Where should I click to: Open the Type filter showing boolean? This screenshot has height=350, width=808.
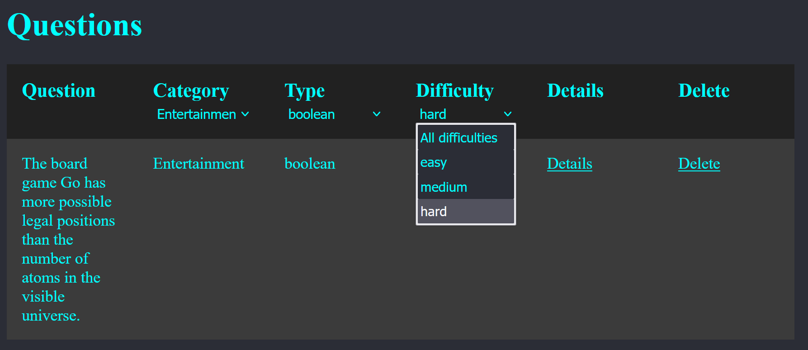click(334, 114)
